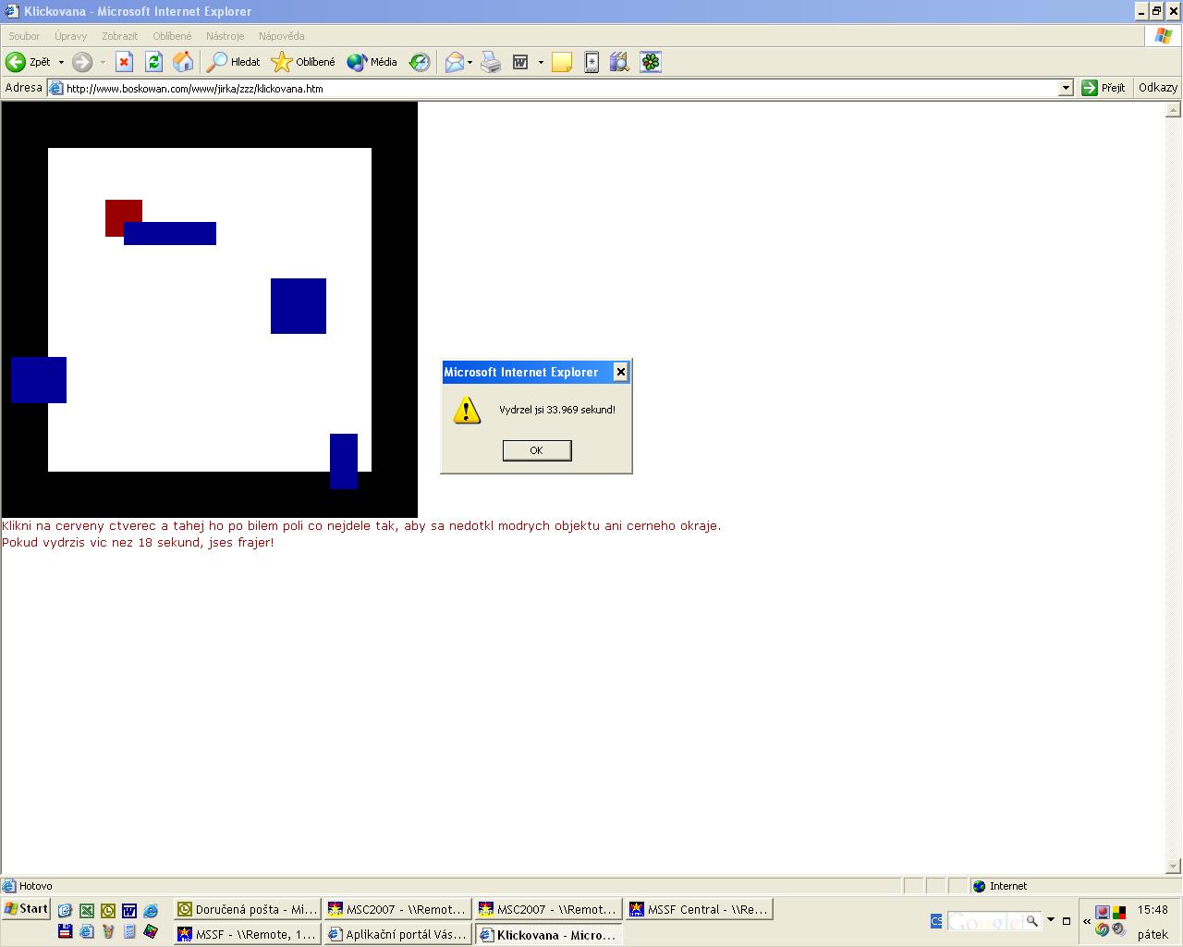The width and height of the screenshot is (1183, 947).
Task: Click the Přejít go button
Action: tap(1104, 88)
